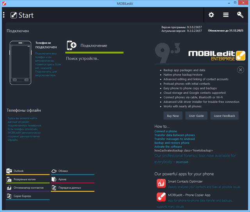
Task: Click the Подключение label
Action: (94, 46)
